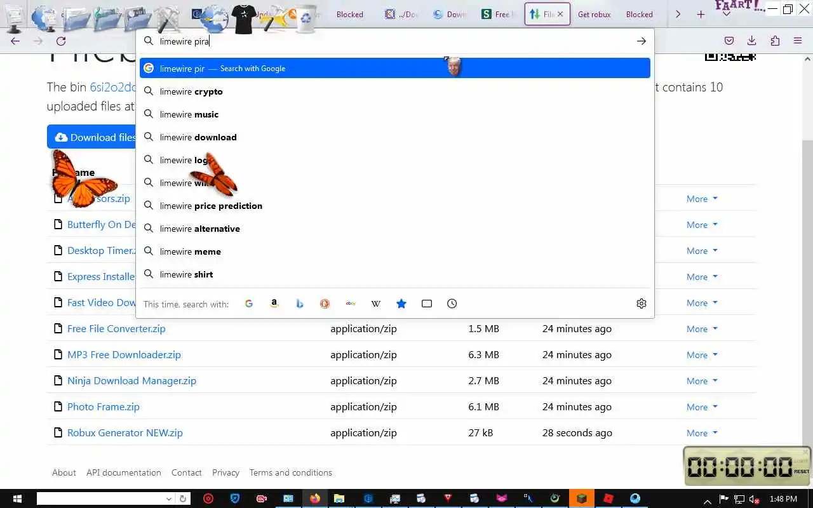
Task: Expand More menu for Ninja Download Manager.zip
Action: click(702, 381)
